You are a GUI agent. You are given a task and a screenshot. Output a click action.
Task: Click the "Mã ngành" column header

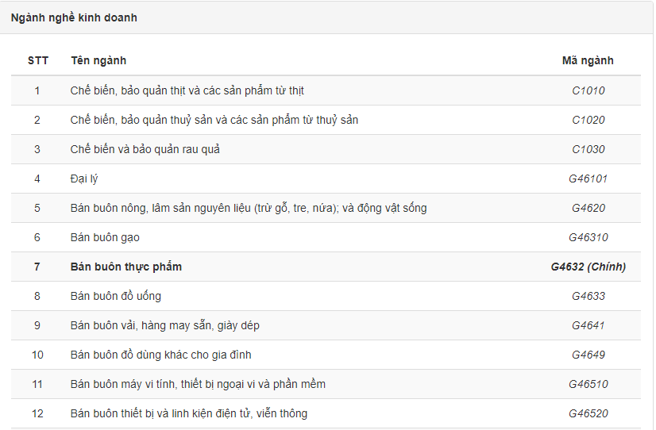click(x=588, y=60)
